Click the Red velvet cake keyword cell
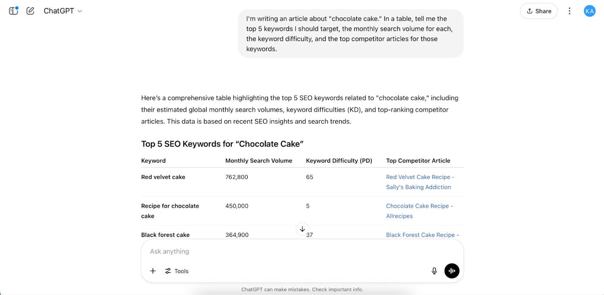This screenshot has width=604, height=295. (163, 177)
